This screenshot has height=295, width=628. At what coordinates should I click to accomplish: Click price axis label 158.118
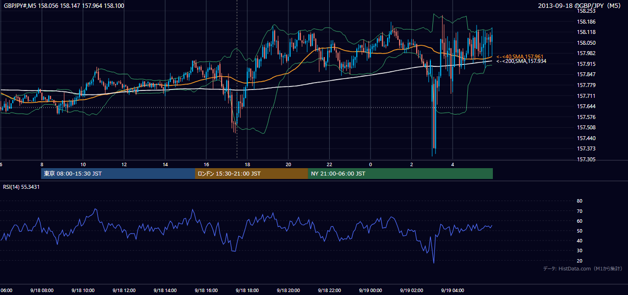coord(586,32)
